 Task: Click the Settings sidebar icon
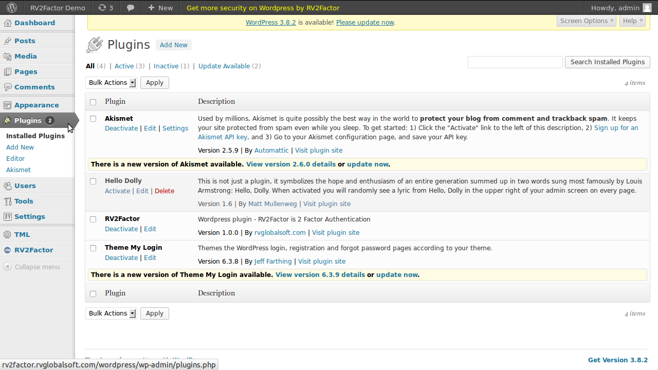point(8,216)
